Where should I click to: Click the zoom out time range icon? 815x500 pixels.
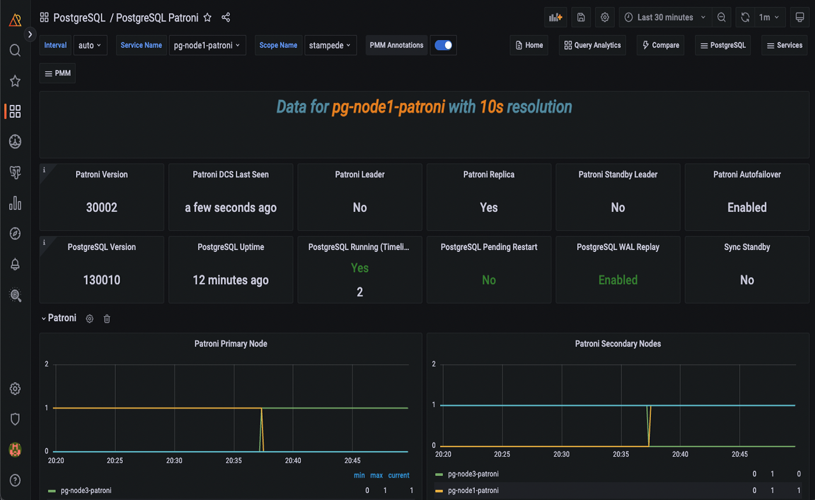pos(721,17)
